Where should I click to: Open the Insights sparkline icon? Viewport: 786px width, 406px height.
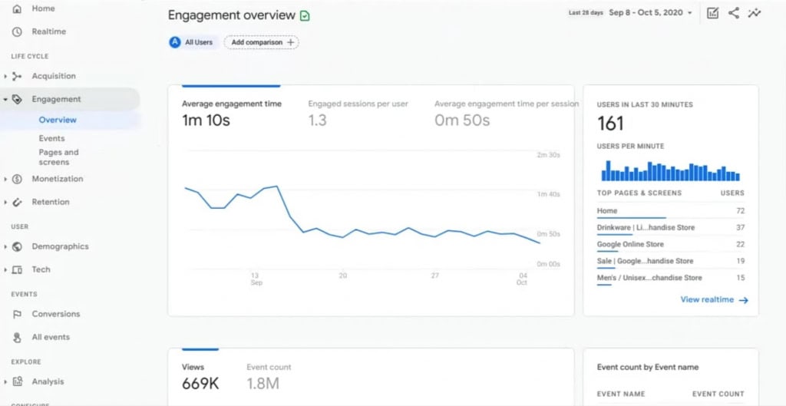(755, 13)
